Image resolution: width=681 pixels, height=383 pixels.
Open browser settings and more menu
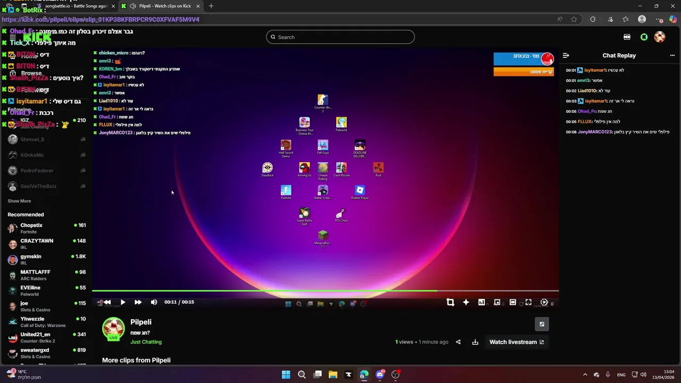(659, 19)
